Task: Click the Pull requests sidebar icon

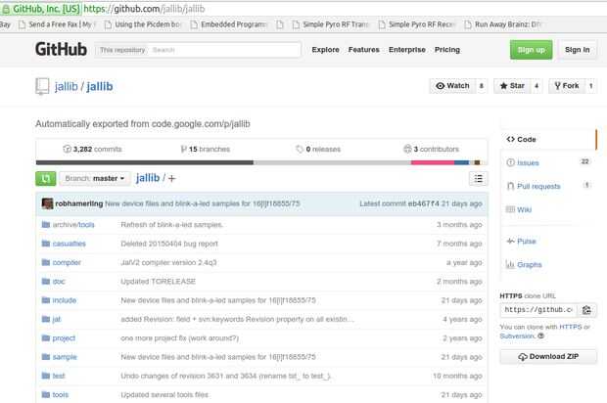Action: [x=511, y=186]
